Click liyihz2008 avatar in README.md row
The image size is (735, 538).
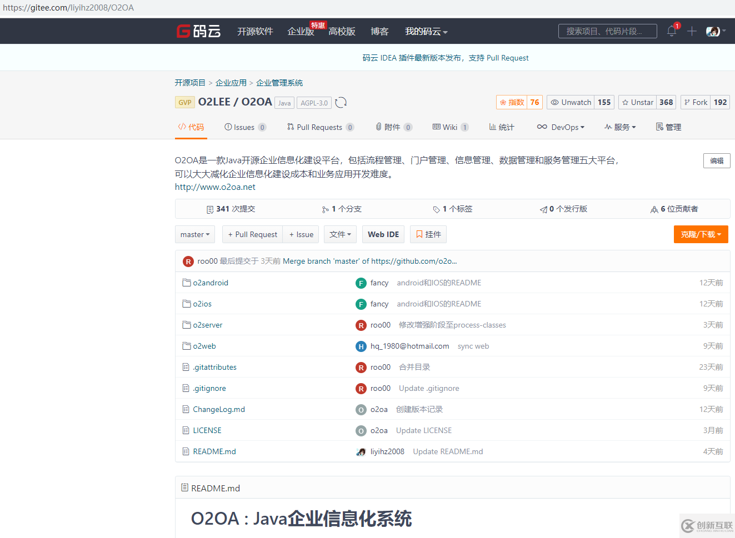pos(361,452)
